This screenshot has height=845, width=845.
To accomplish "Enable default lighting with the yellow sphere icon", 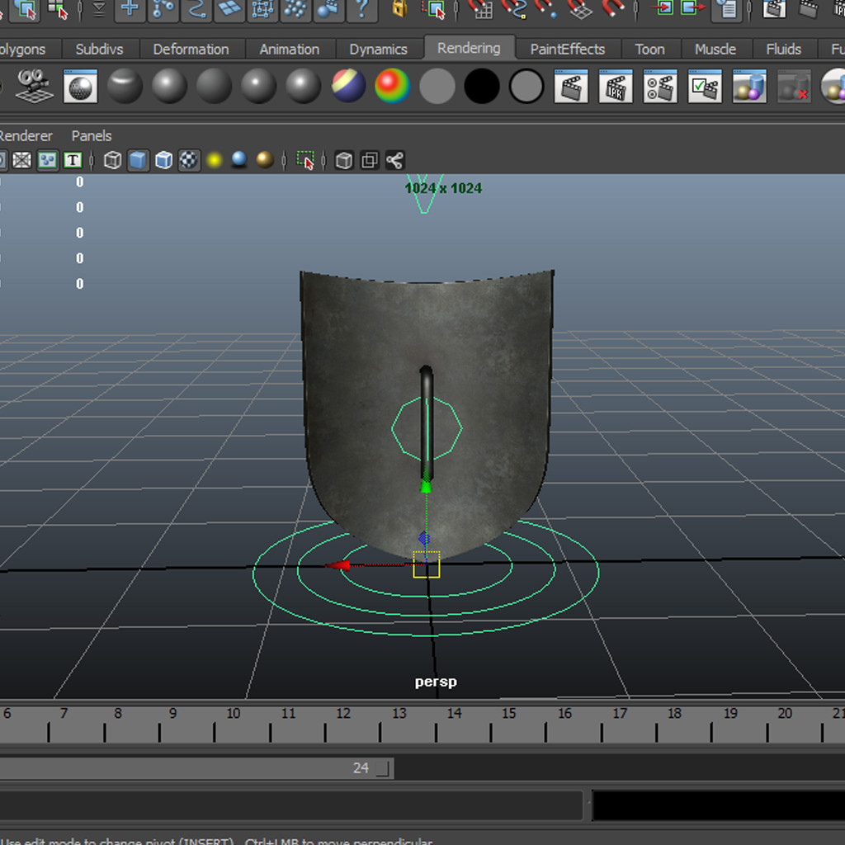I will [214, 160].
